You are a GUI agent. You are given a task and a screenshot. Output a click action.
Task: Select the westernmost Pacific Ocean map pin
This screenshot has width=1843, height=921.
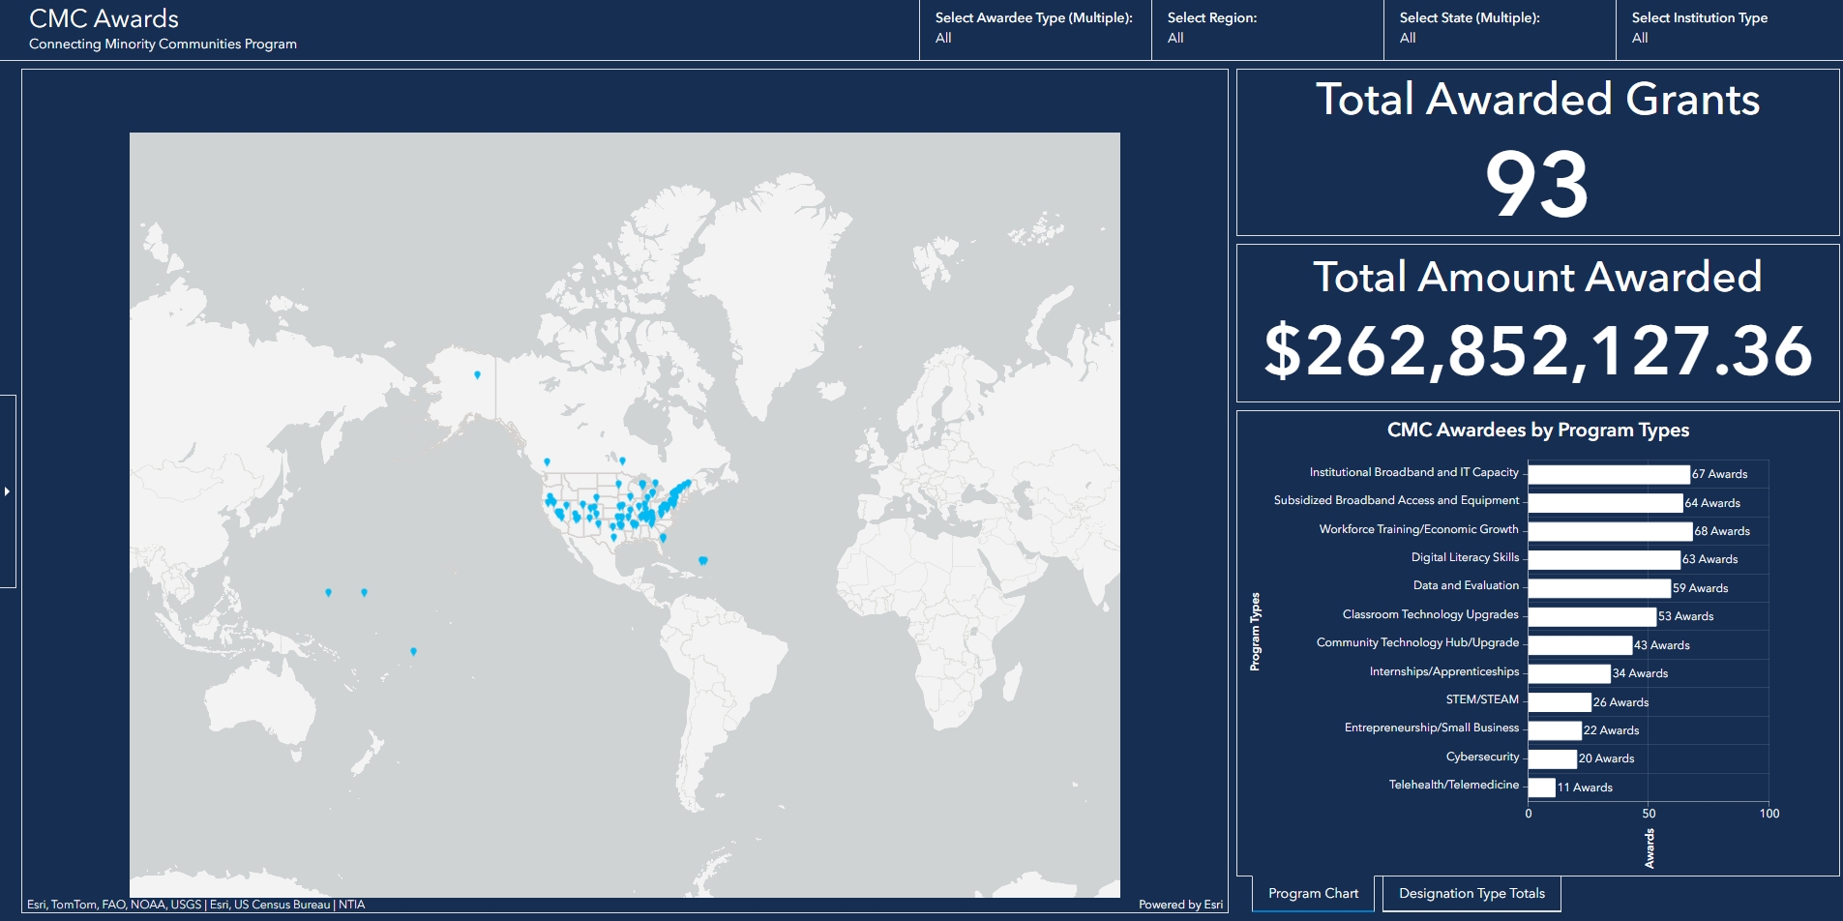328,592
